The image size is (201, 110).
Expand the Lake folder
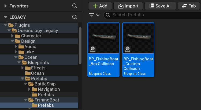pos(16,52)
